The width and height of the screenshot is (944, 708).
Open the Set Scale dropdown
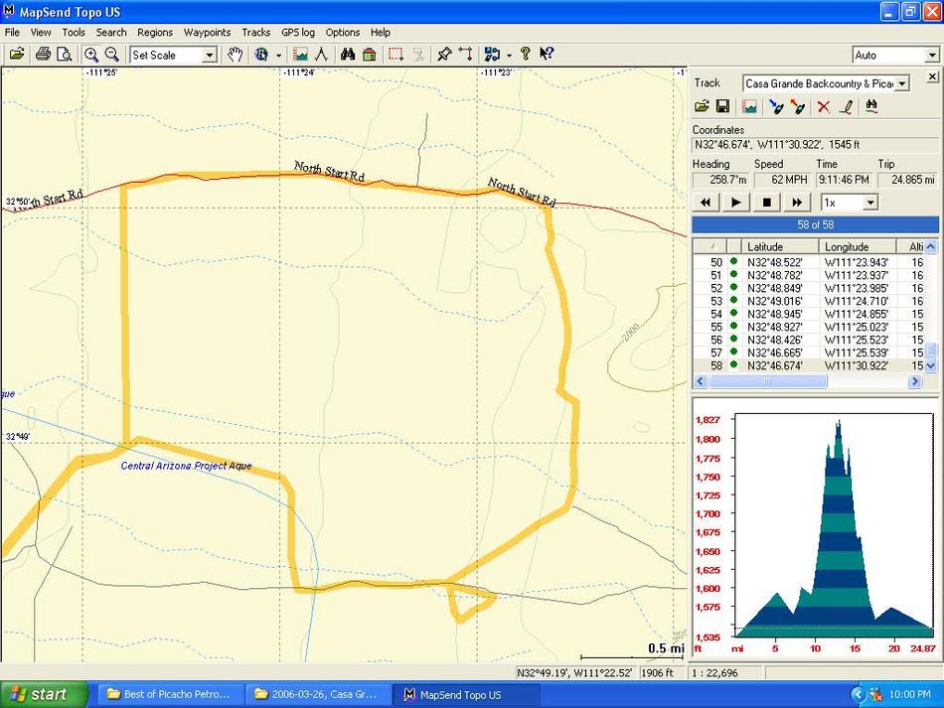(209, 56)
